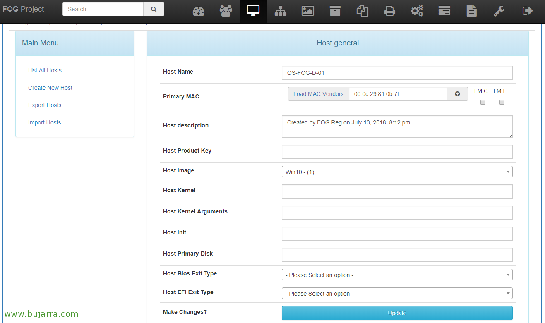Toggle the I.M.C. checkbox
Image resolution: width=545 pixels, height=323 pixels.
(483, 102)
